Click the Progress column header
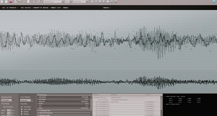Image resolution: width=217 pixels, height=116 pixels. pyautogui.click(x=114, y=95)
